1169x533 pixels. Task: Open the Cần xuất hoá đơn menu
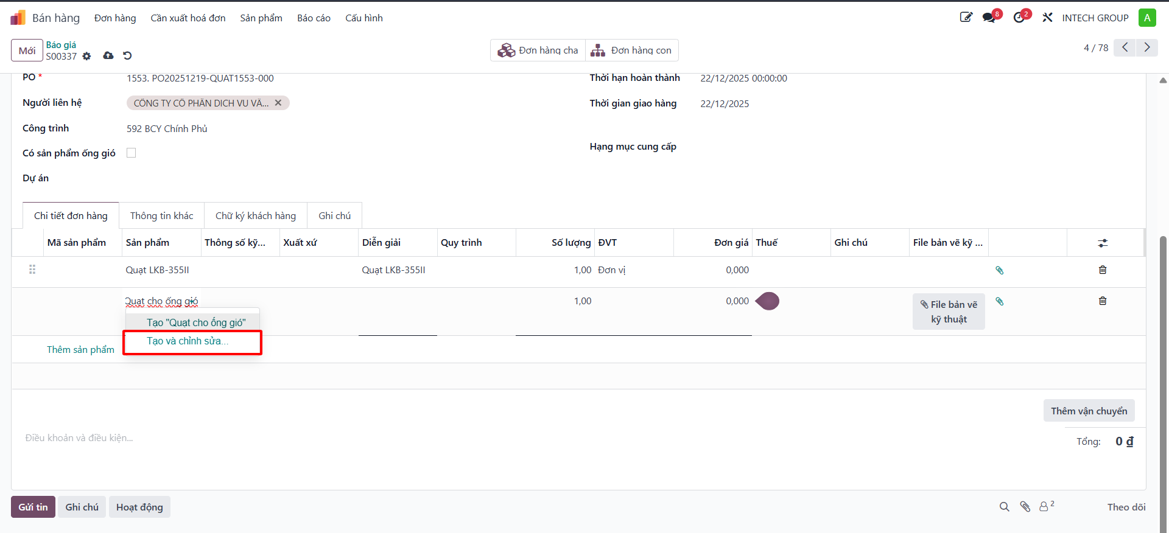tap(188, 18)
